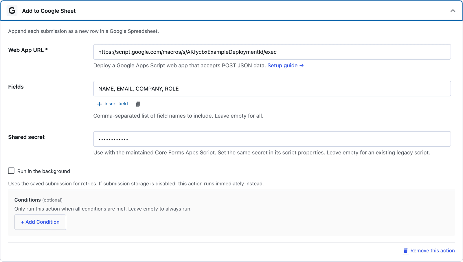Click the Insert field label
Image resolution: width=463 pixels, height=262 pixels.
116,104
